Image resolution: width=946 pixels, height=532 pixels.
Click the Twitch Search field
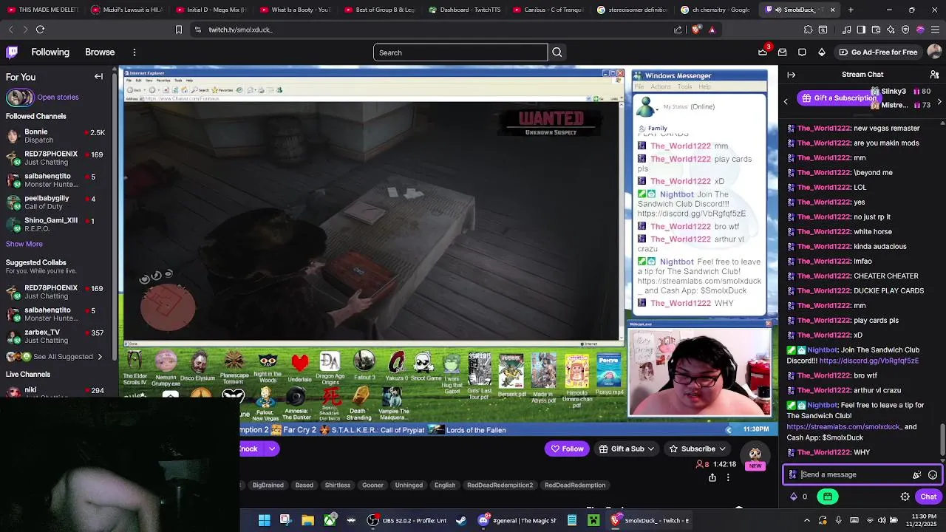(x=460, y=52)
